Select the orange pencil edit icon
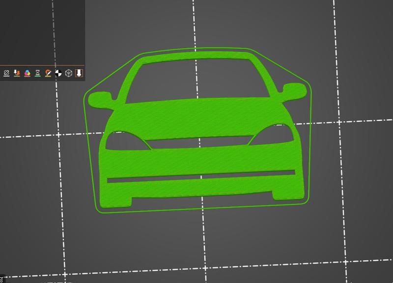Viewport: 393px width, 283px height. click(x=48, y=73)
